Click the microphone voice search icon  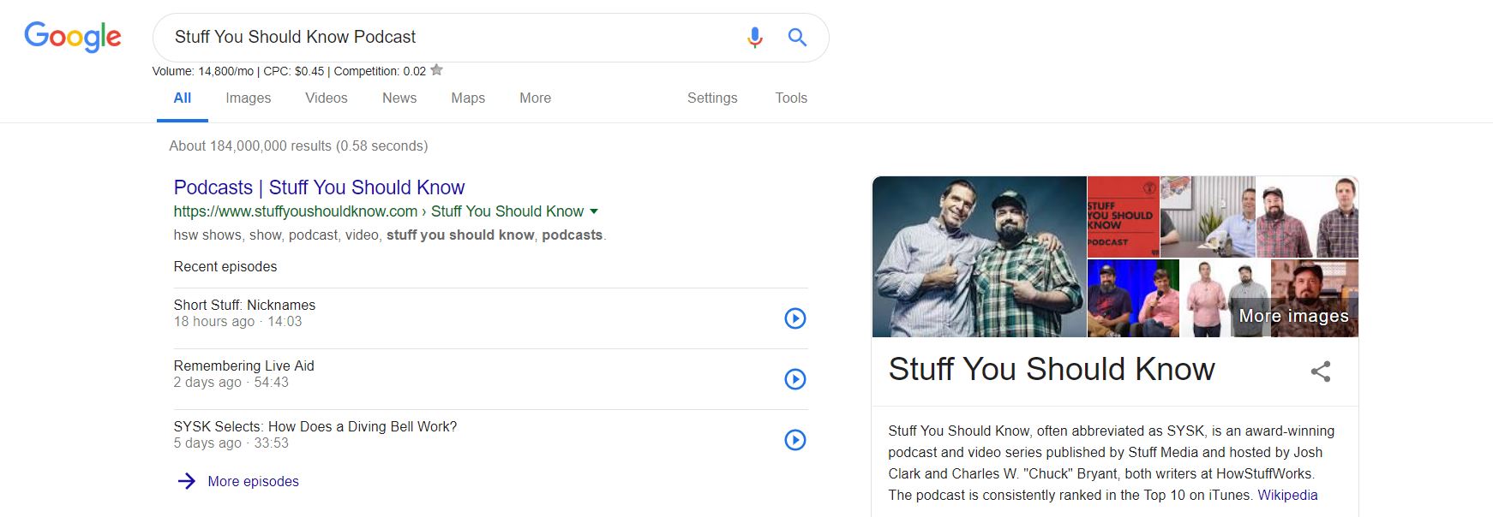pos(754,38)
